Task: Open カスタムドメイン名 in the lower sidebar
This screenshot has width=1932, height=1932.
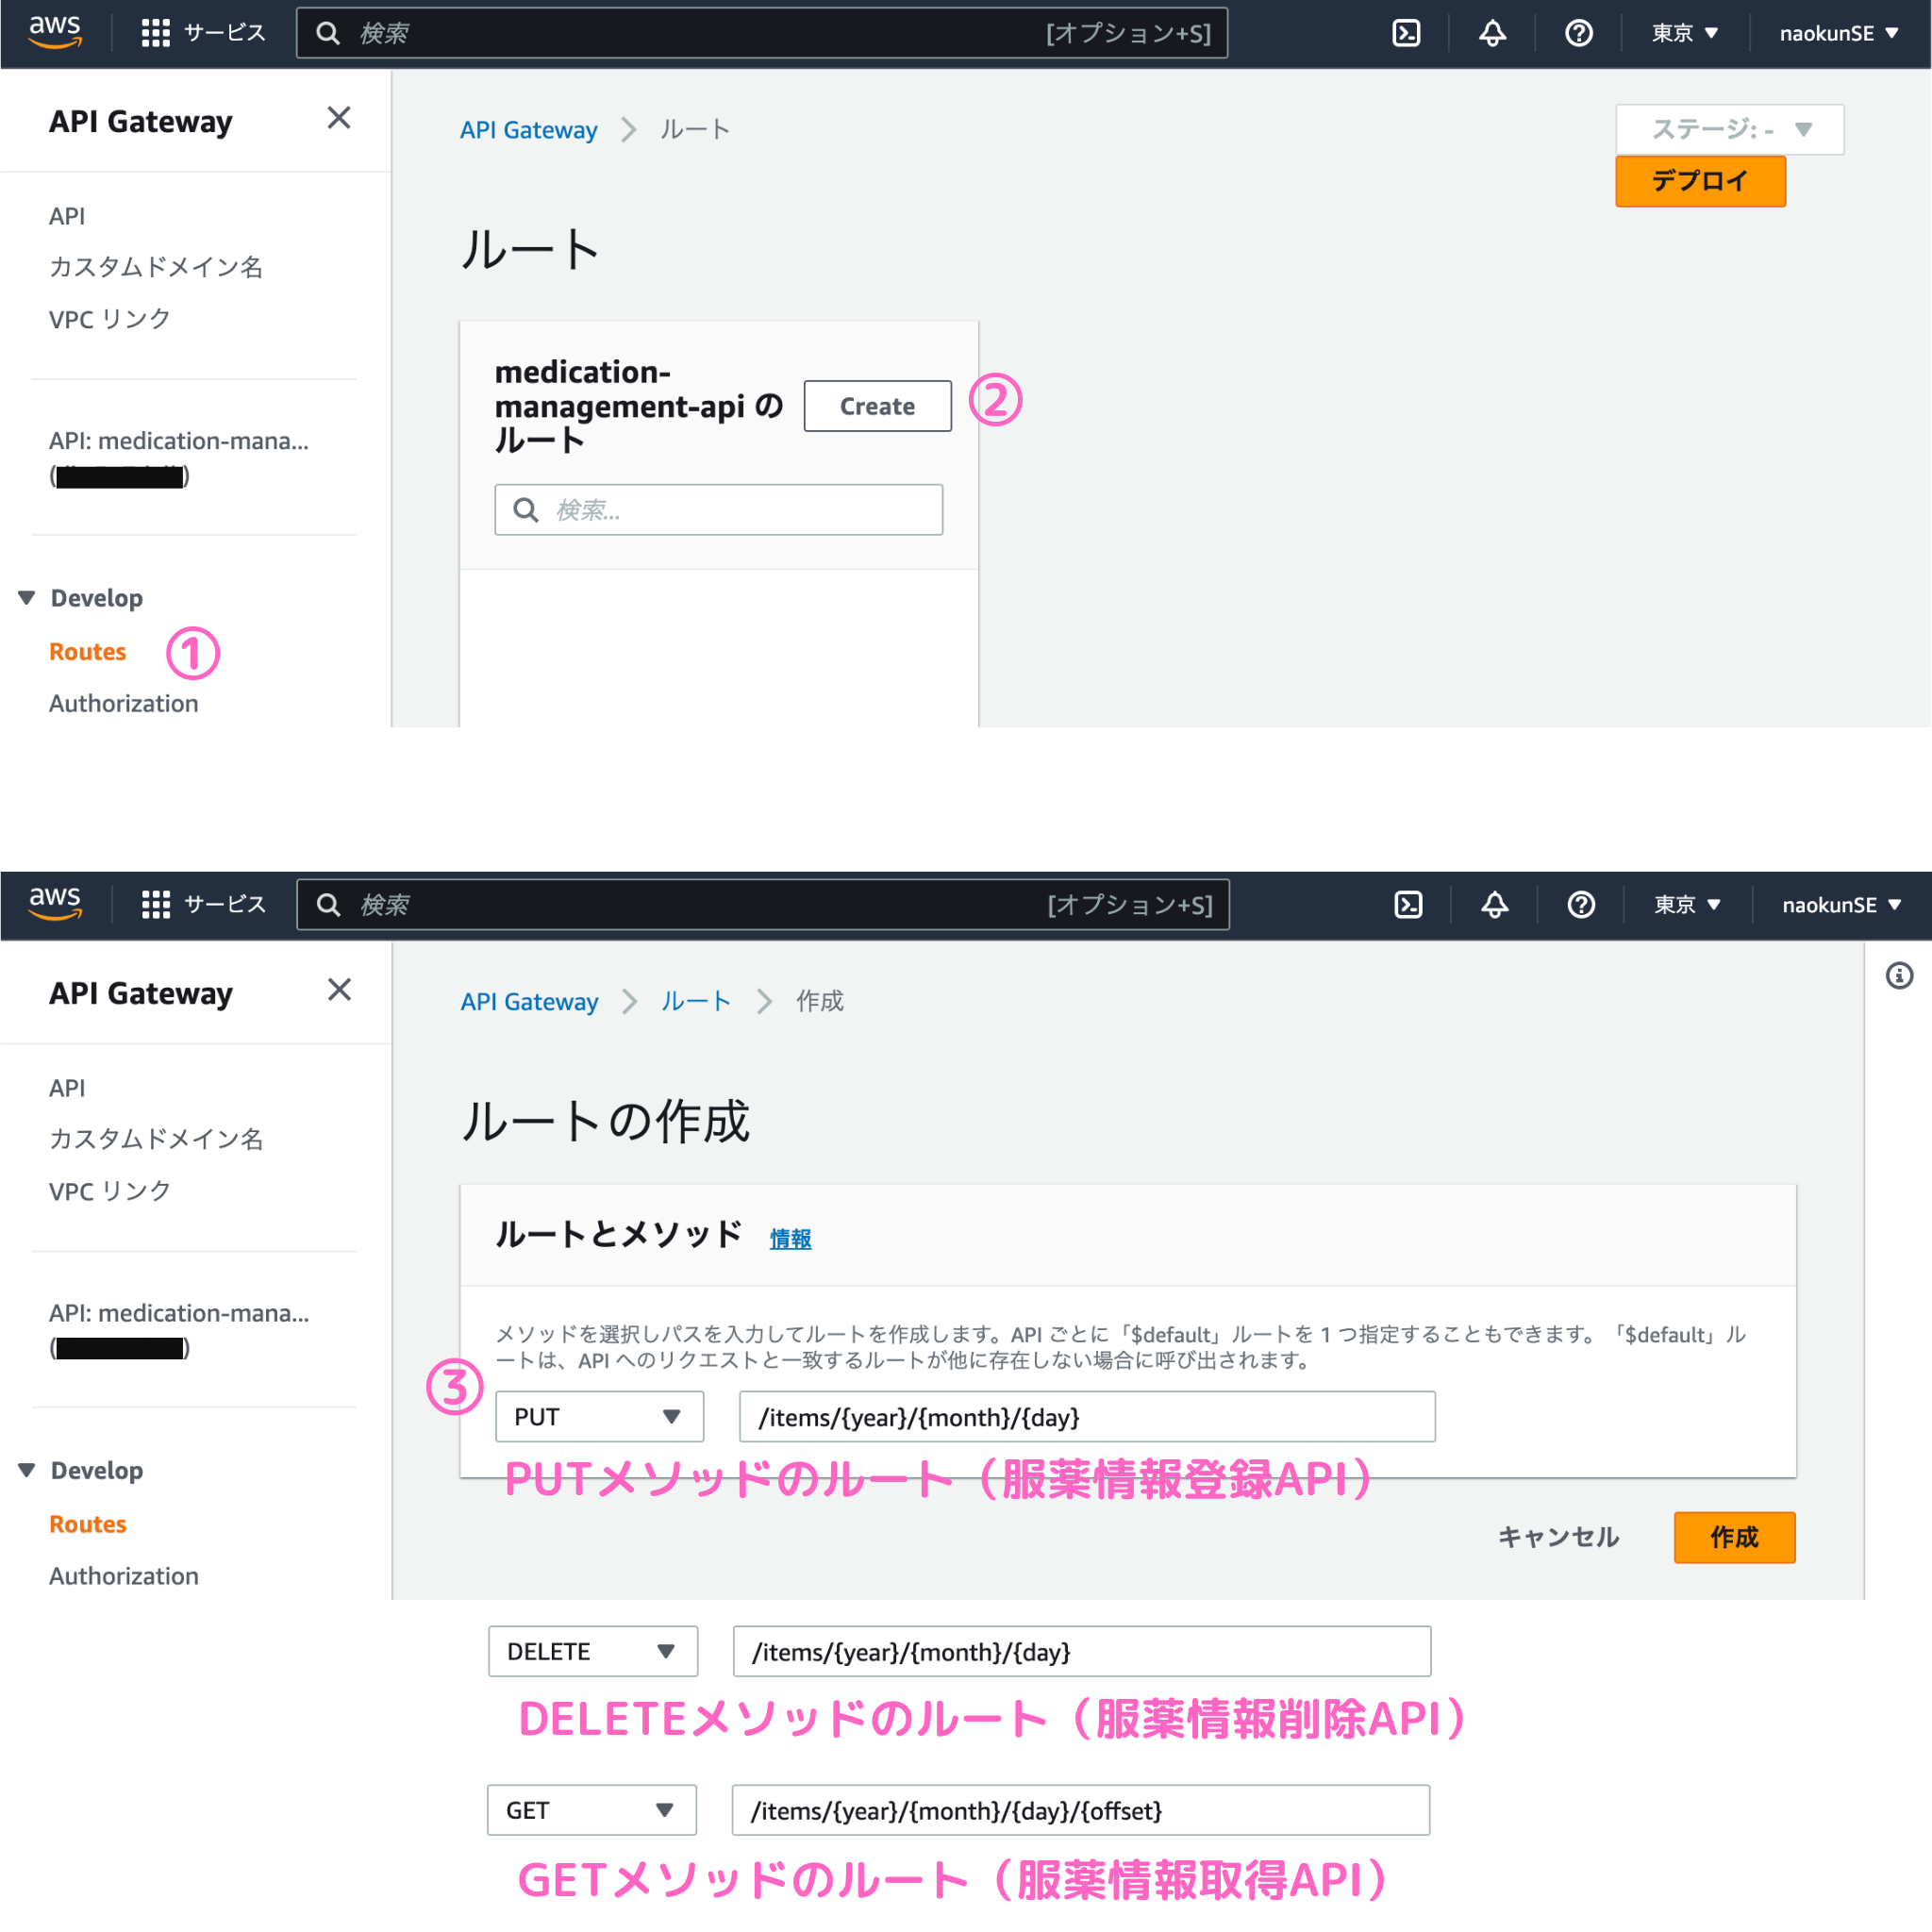Action: 156,1139
